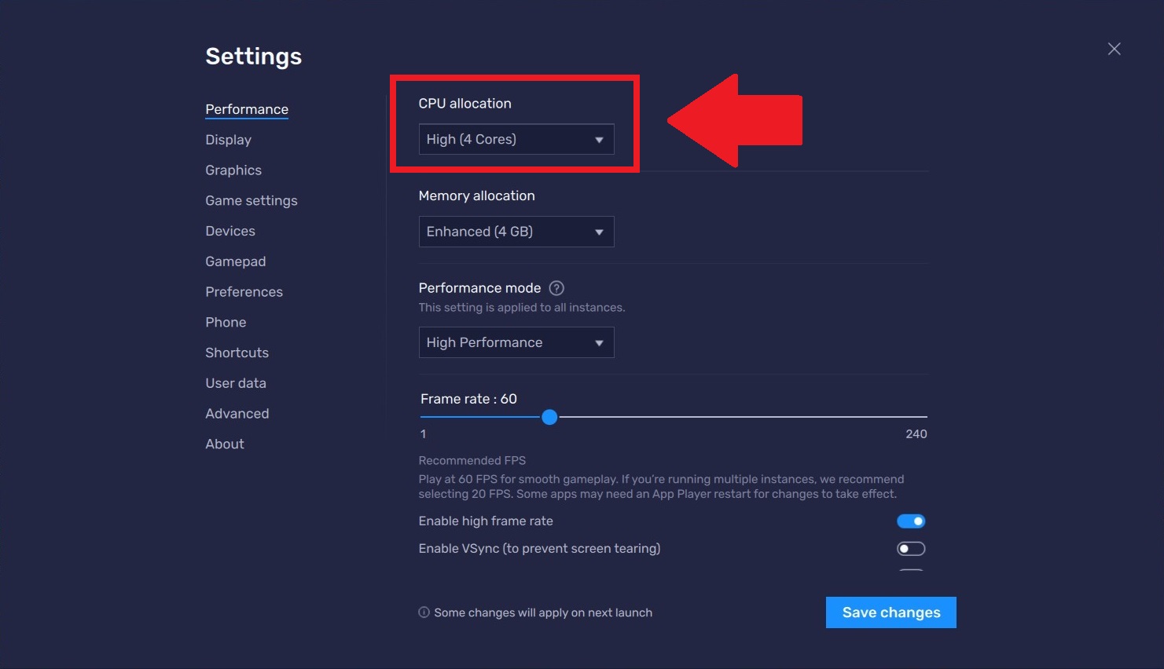The height and width of the screenshot is (669, 1164).
Task: Open the CPU allocation dropdown
Action: [x=516, y=139]
